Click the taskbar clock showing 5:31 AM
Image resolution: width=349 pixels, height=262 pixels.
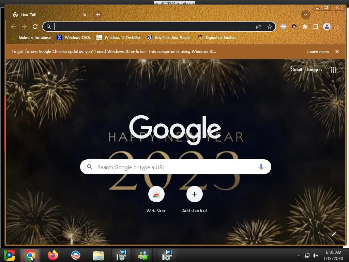[x=333, y=255]
